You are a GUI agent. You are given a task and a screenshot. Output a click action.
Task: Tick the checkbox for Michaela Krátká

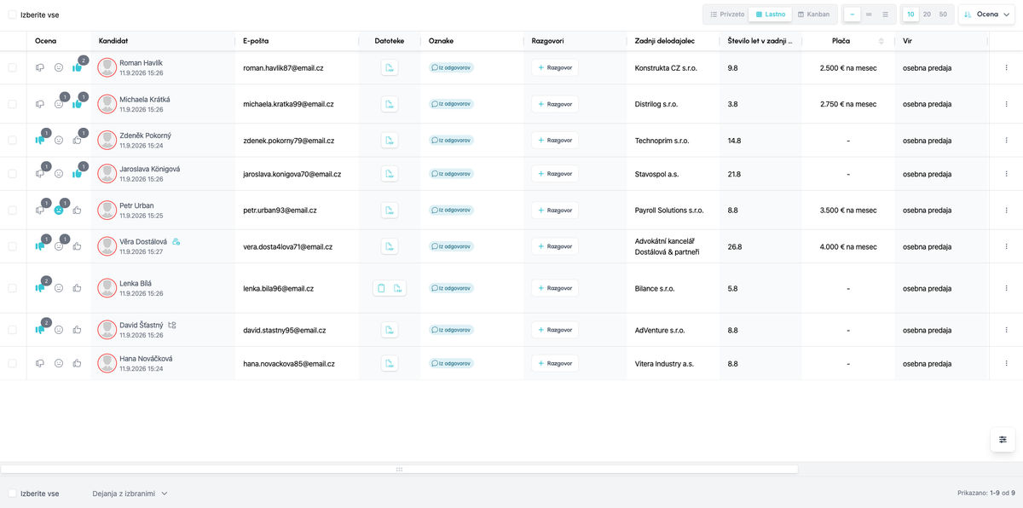(x=12, y=104)
